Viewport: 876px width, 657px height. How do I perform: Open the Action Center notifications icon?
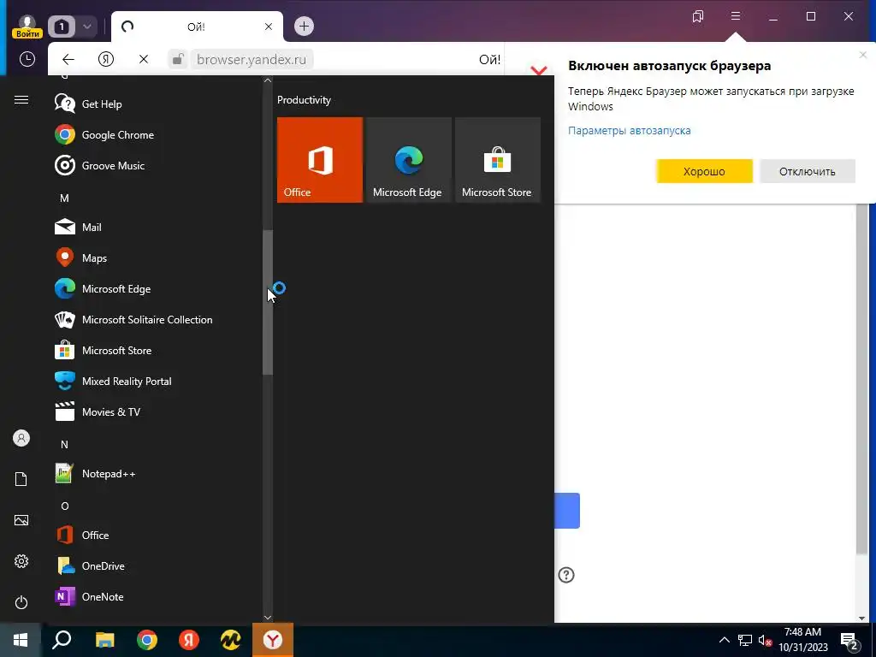(849, 640)
